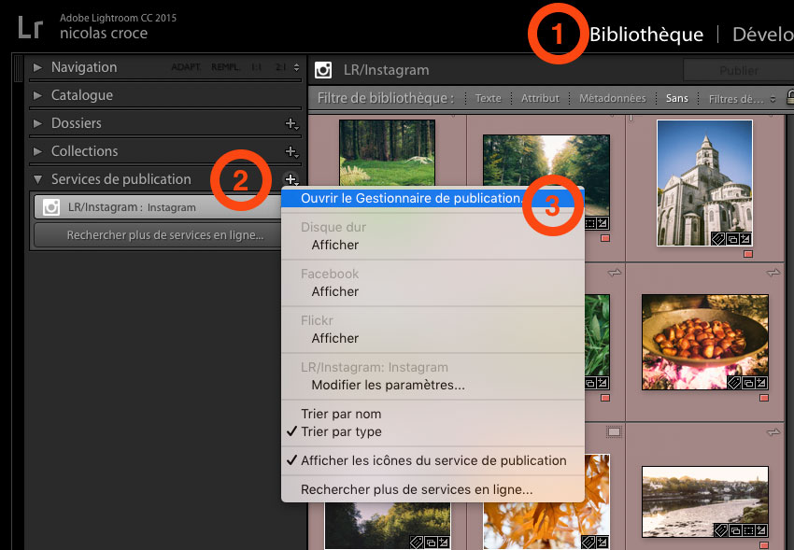The height and width of the screenshot is (550, 794).
Task: Click 'Rechercher plus de services en ligne' panel button
Action: pos(164,235)
